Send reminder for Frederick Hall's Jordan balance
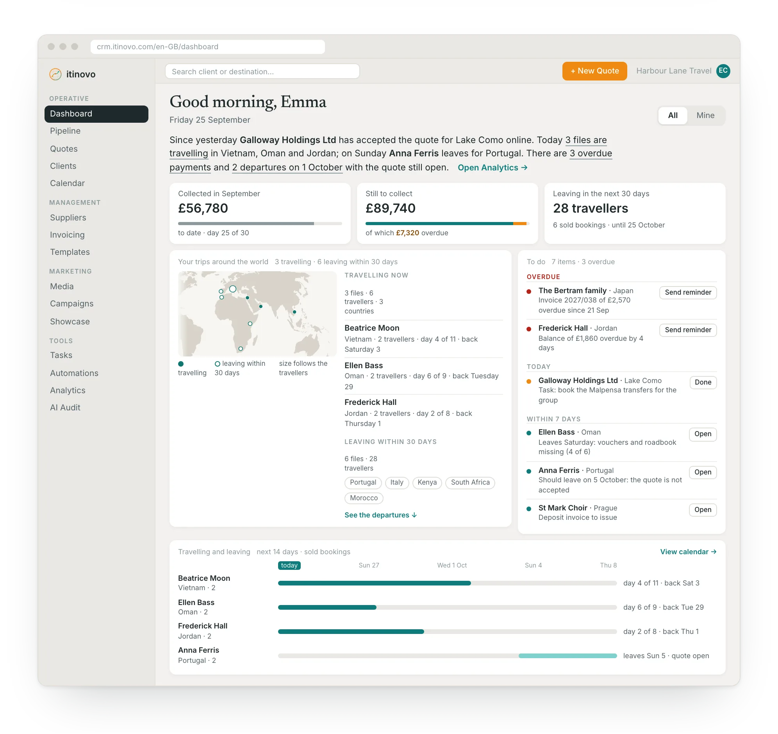Viewport: 778px width, 734px height. pyautogui.click(x=688, y=330)
